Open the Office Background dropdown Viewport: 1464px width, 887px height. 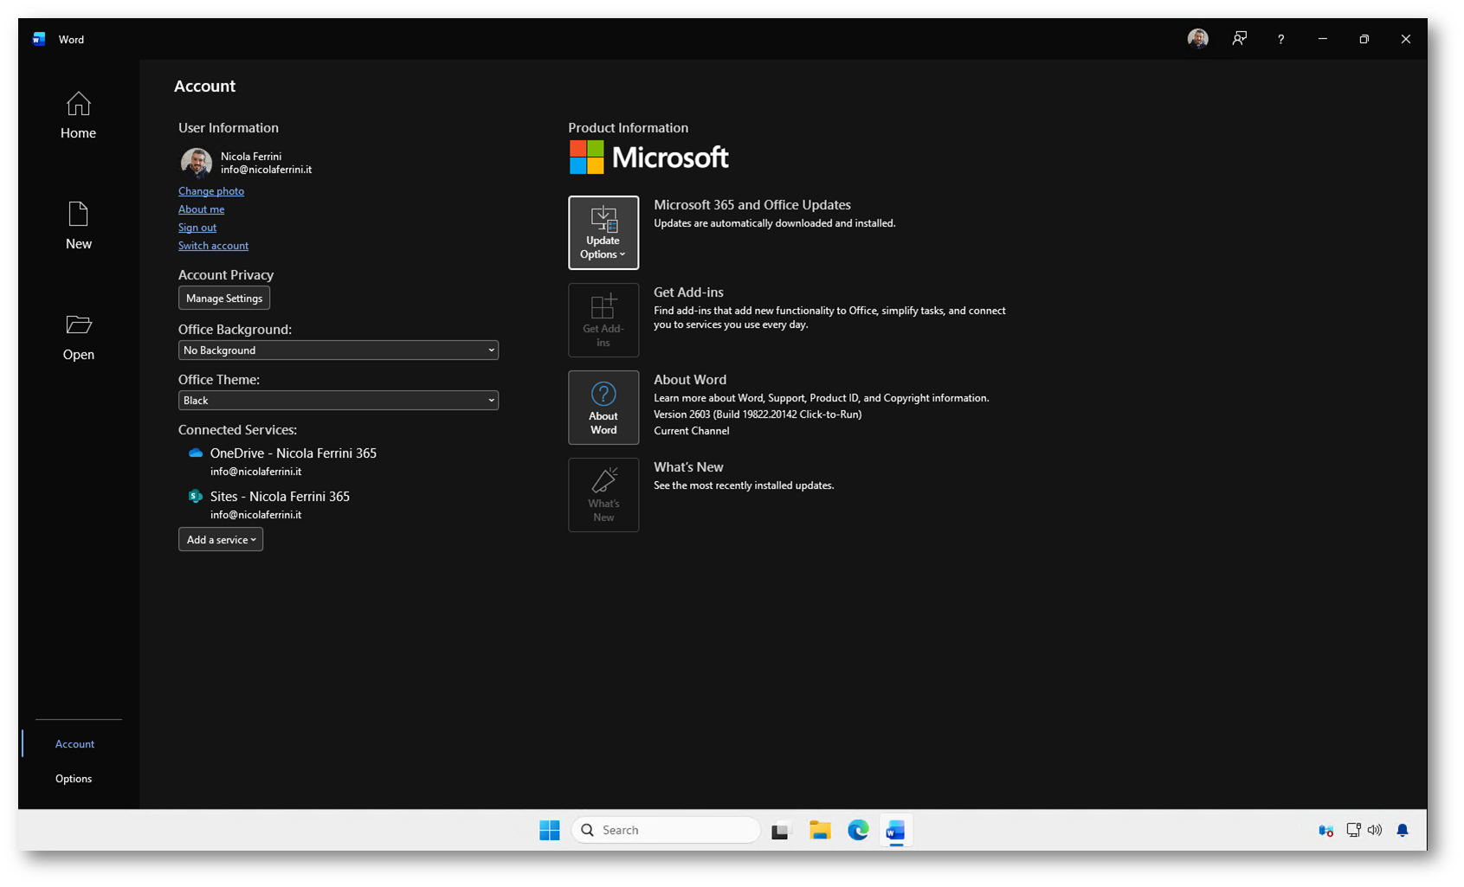[338, 350]
